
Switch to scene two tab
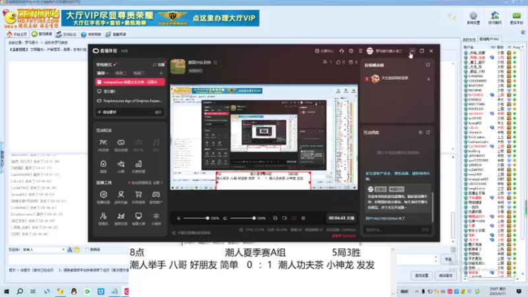(121, 73)
